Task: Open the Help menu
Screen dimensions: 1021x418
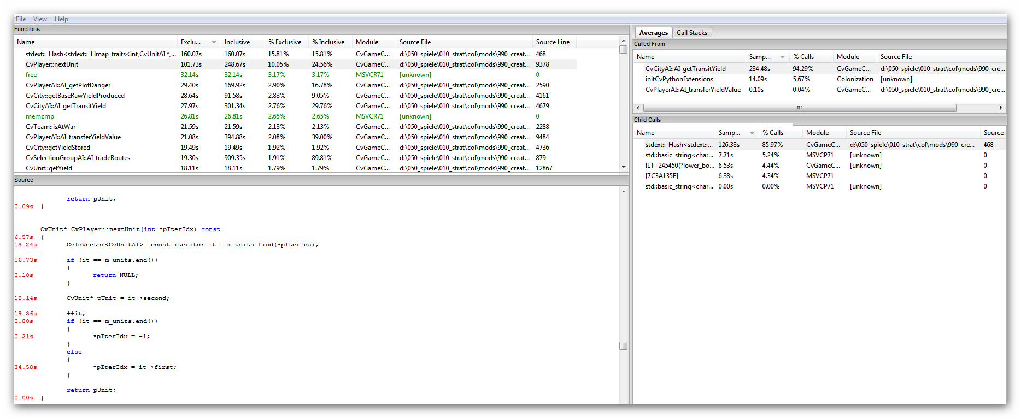Action: click(x=61, y=19)
